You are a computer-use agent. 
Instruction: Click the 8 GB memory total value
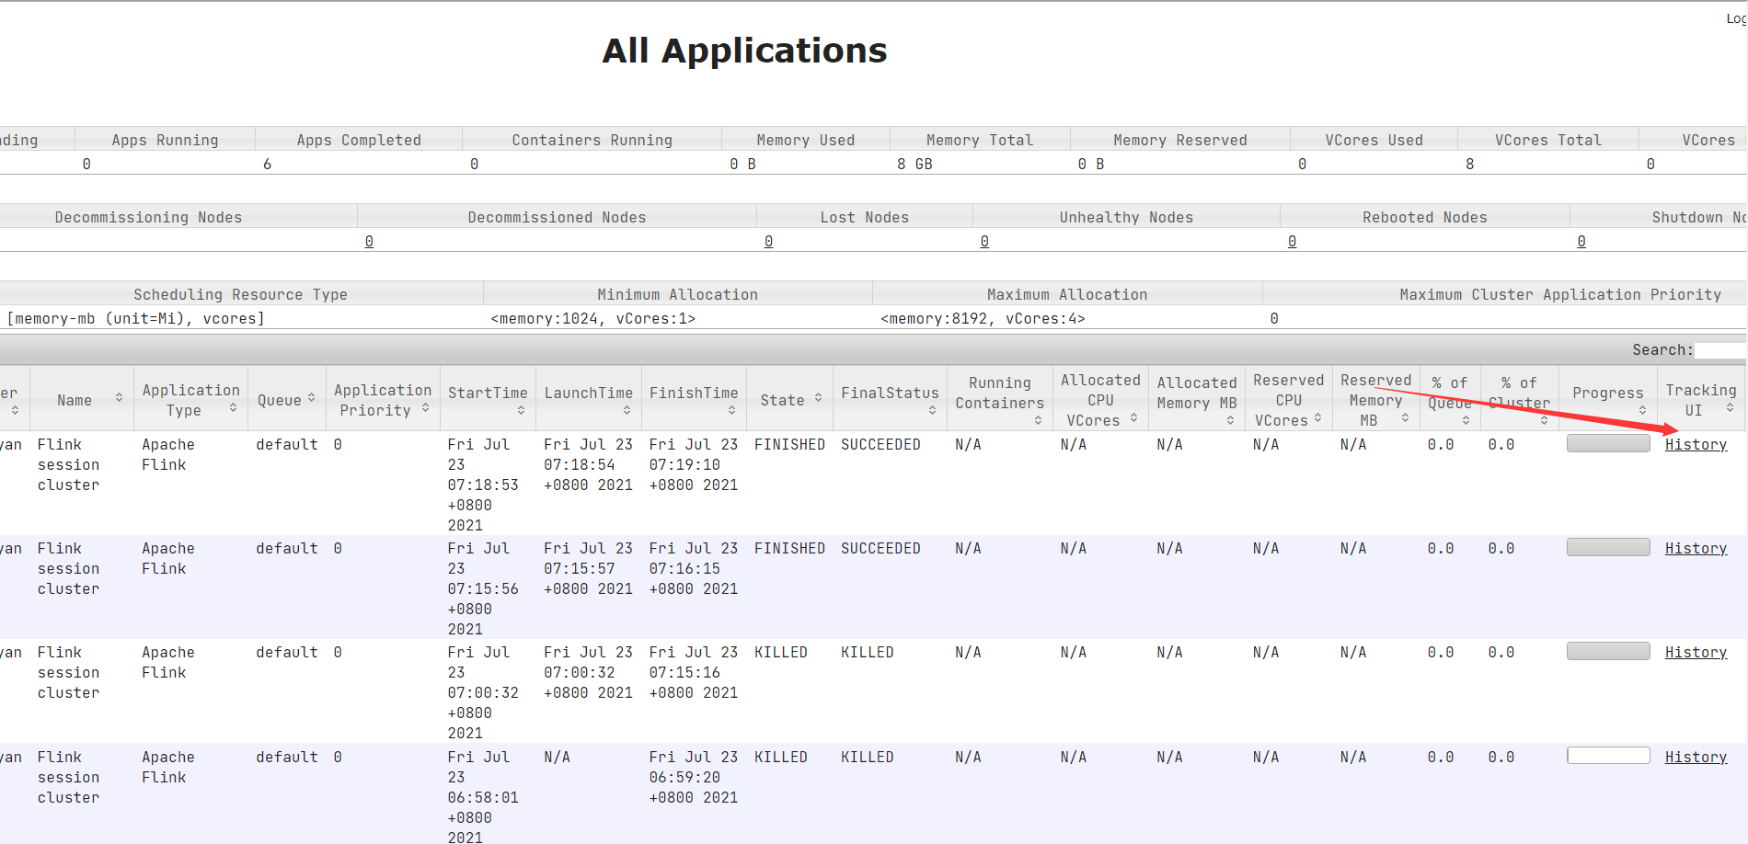click(914, 164)
